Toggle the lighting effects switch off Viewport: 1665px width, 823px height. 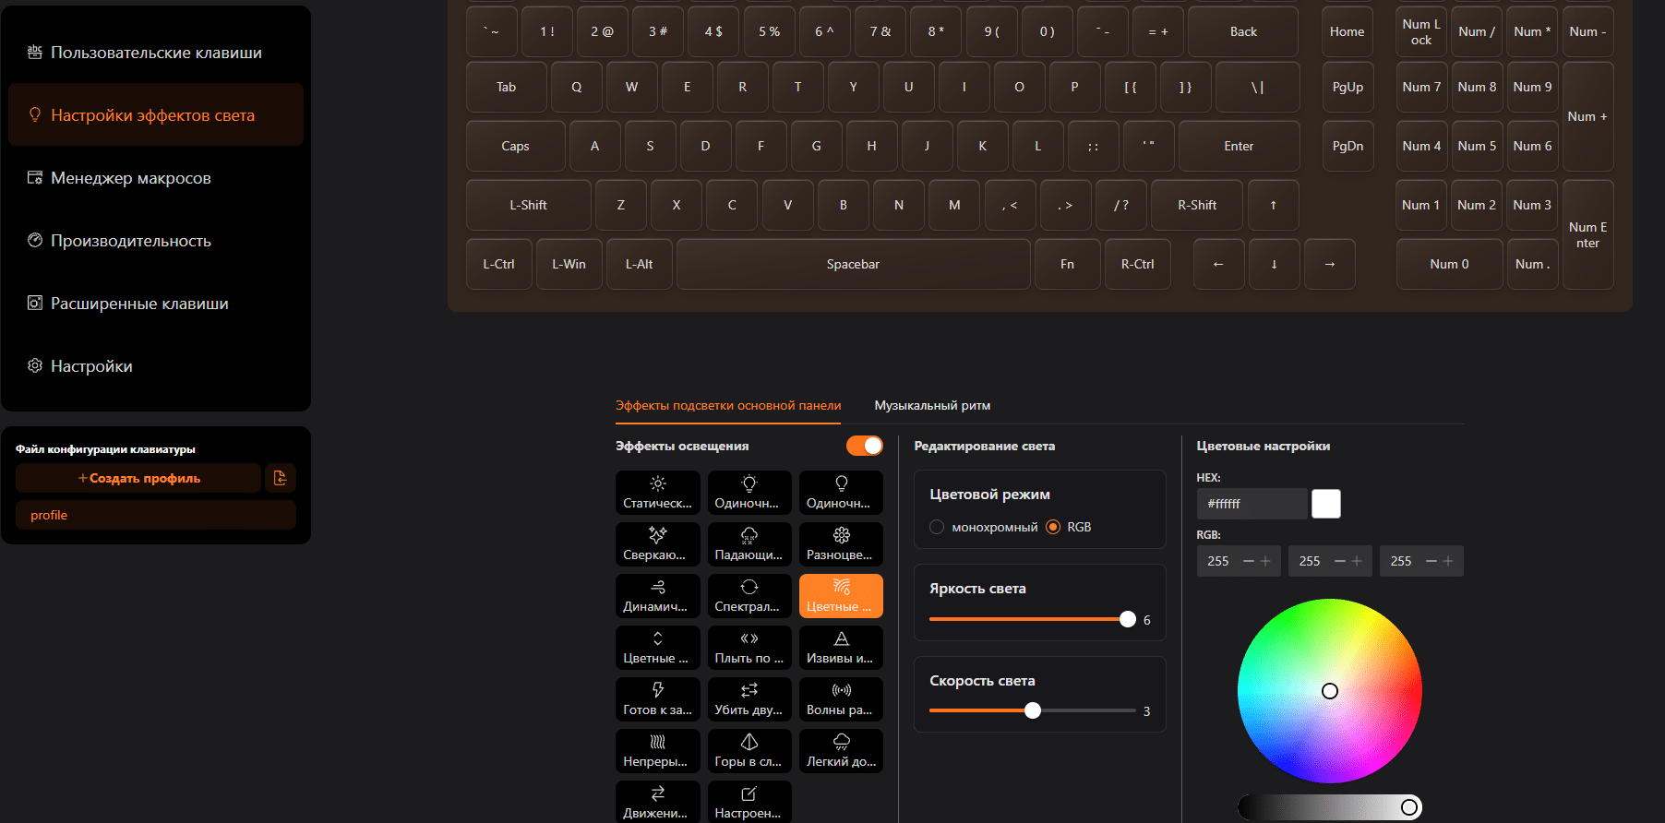(865, 446)
